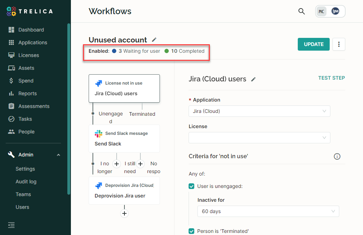Open Users admin page
This screenshot has height=235, width=363.
coord(22,207)
